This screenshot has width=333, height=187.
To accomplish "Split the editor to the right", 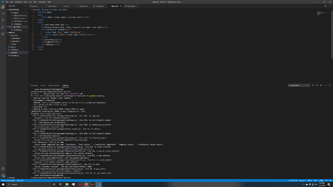I will click(325, 6).
